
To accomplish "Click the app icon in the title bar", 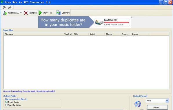I will point(2,2).
